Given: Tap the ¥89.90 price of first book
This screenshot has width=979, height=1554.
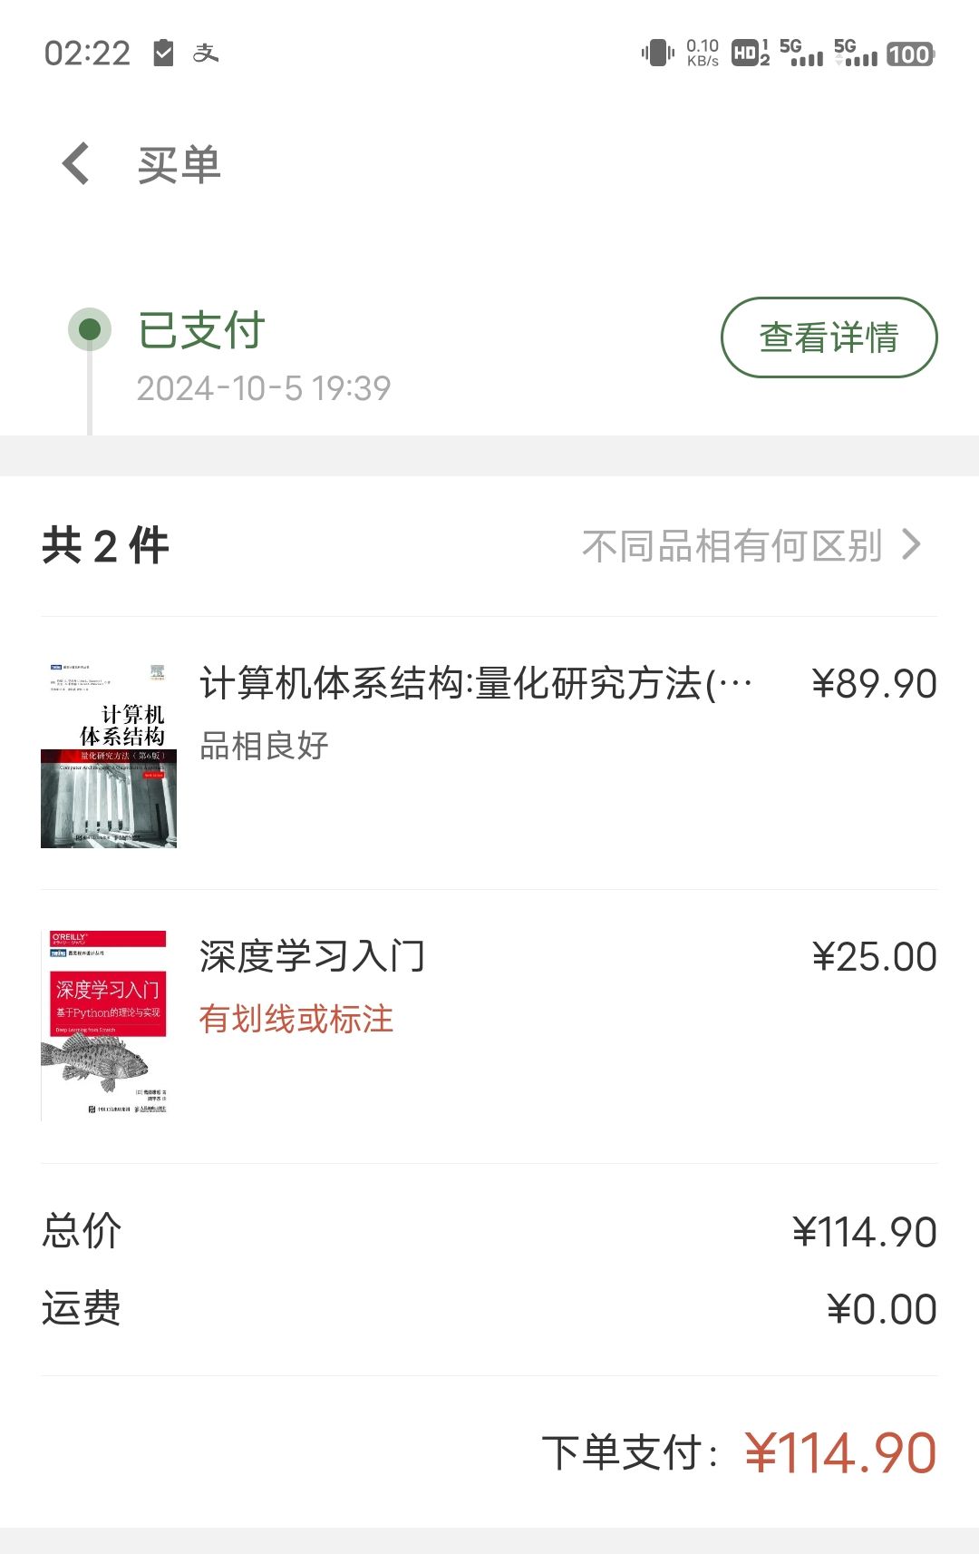Looking at the screenshot, I should (874, 684).
